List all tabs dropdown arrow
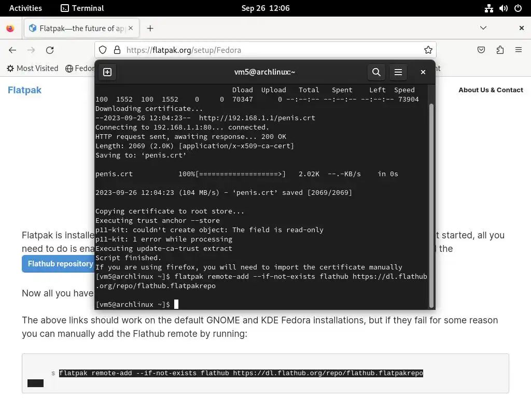 (483, 28)
